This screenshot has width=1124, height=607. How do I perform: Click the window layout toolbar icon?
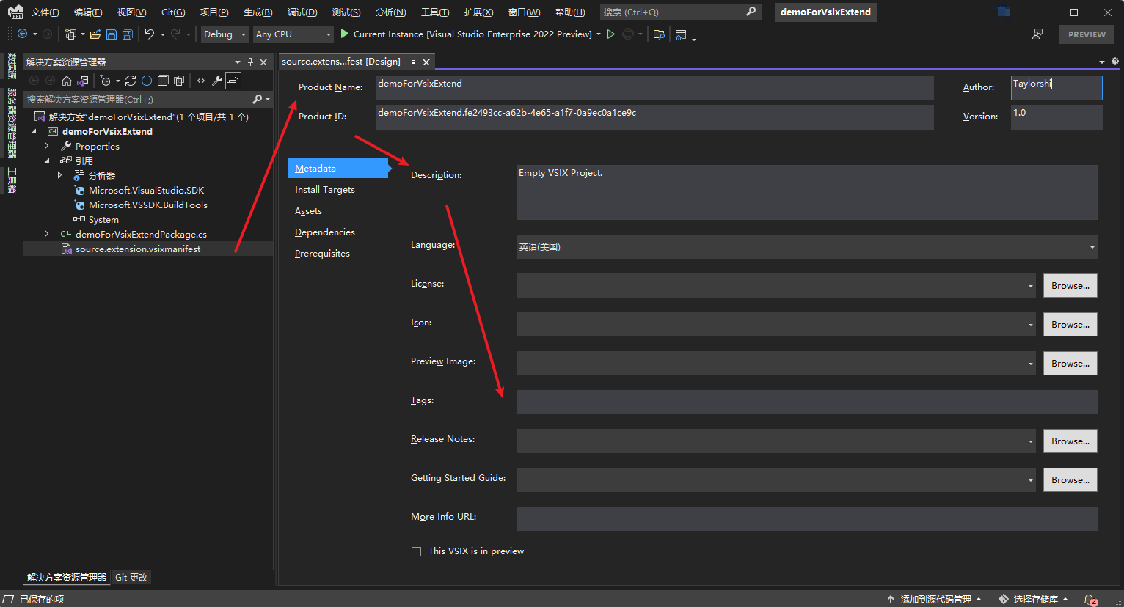point(681,34)
